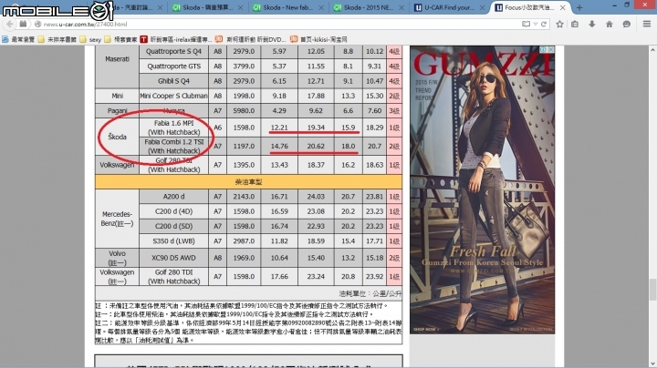The width and height of the screenshot is (657, 368).
Task: Open the downloads arrow icon
Action: point(592,25)
